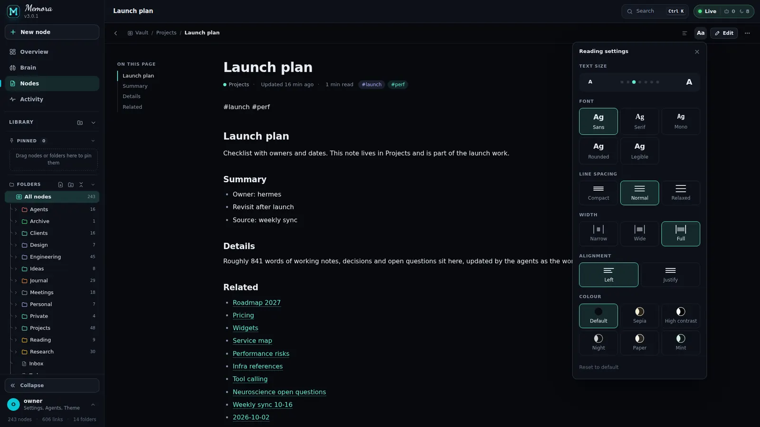
Task: Toggle the outline list icon beside Aa
Action: (x=684, y=33)
